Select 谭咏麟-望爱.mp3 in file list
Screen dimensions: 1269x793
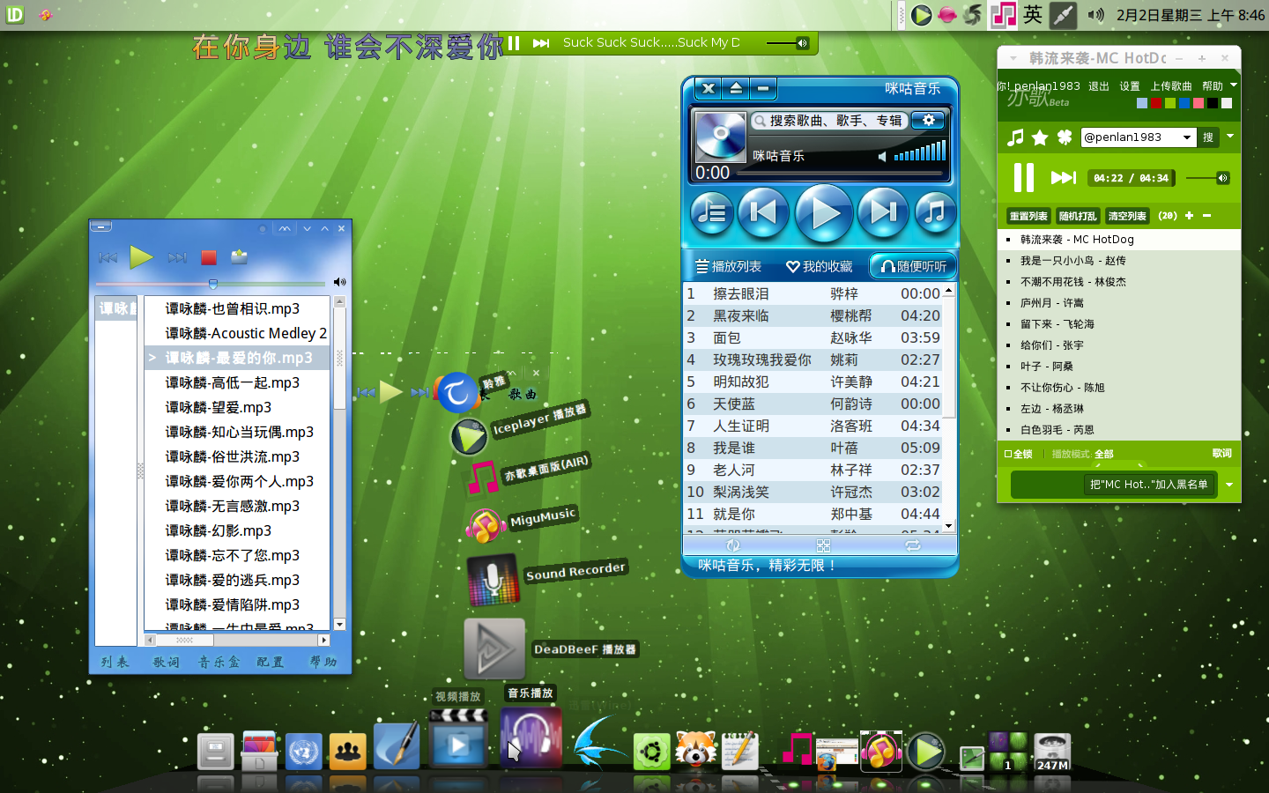pos(236,407)
